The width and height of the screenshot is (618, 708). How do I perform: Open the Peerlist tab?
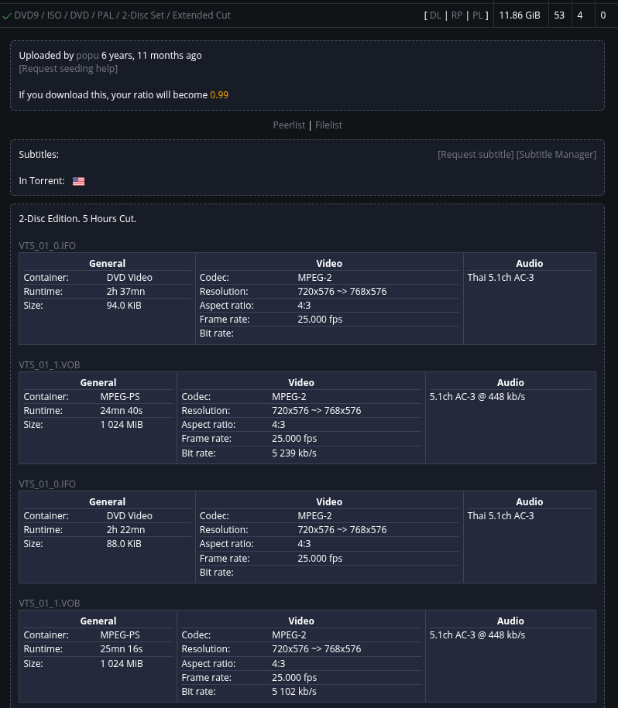(289, 125)
